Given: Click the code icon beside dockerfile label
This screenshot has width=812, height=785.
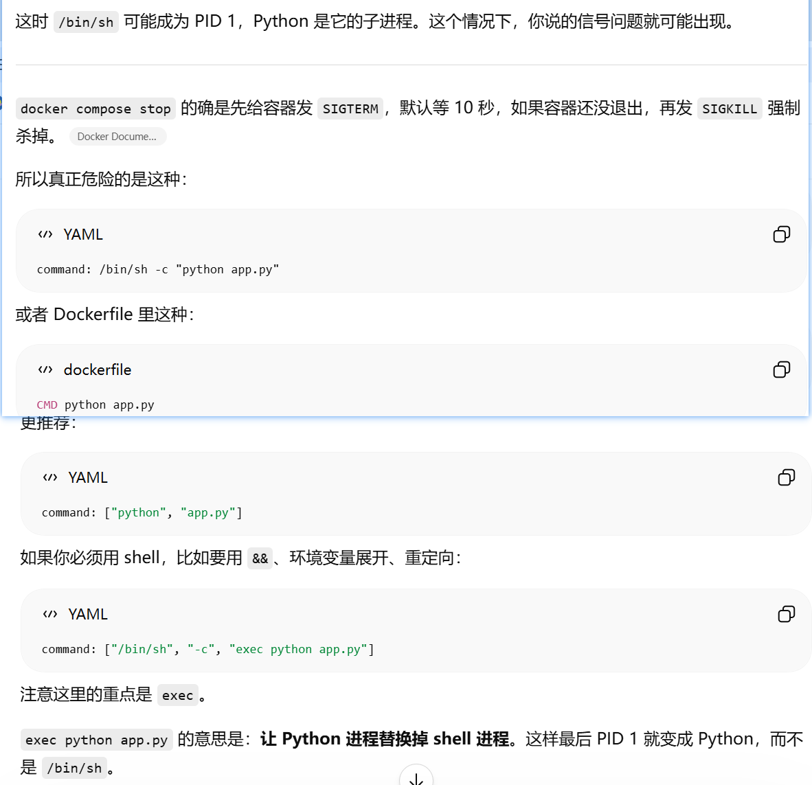Looking at the screenshot, I should pyautogui.click(x=45, y=369).
